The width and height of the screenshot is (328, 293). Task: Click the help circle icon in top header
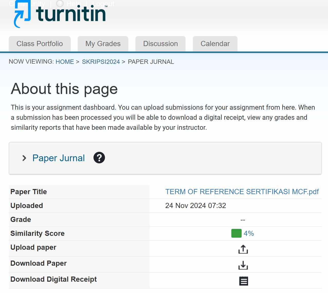(60, 4)
